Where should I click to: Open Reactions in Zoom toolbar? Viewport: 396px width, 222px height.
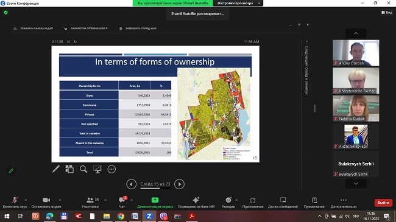228,203
